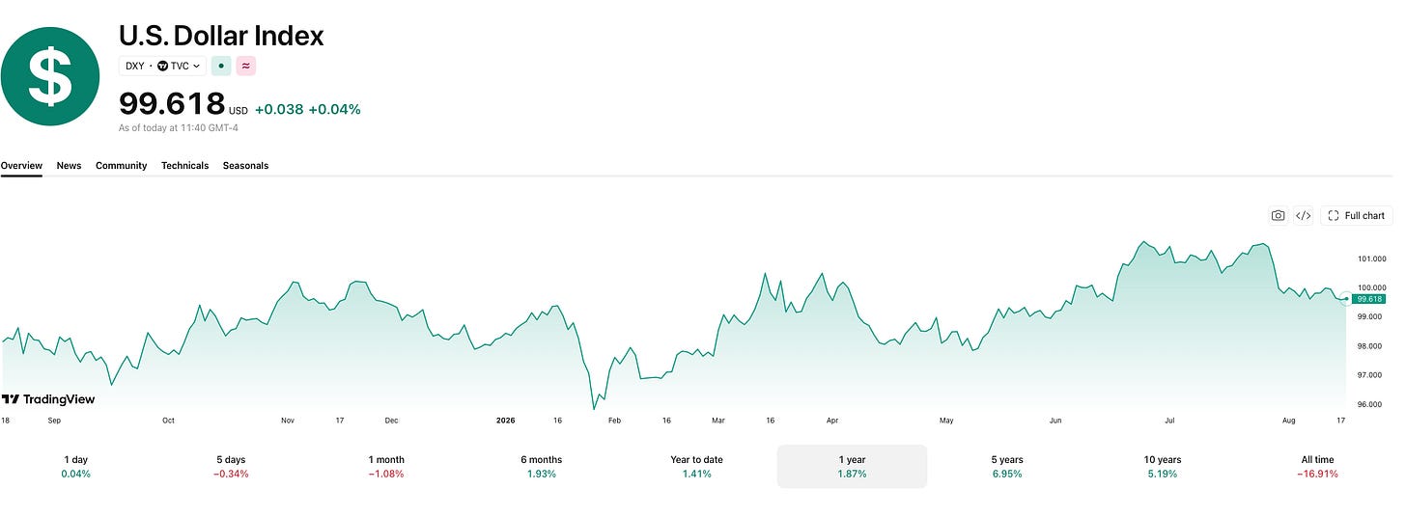The height and width of the screenshot is (517, 1406).
Task: Select the All time range
Action: [1317, 467]
